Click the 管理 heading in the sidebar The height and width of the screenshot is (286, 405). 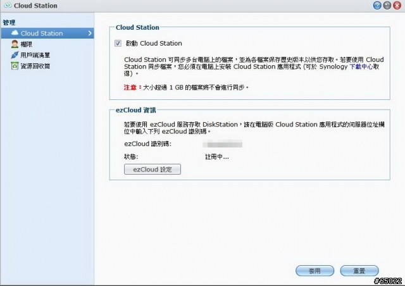(x=9, y=22)
